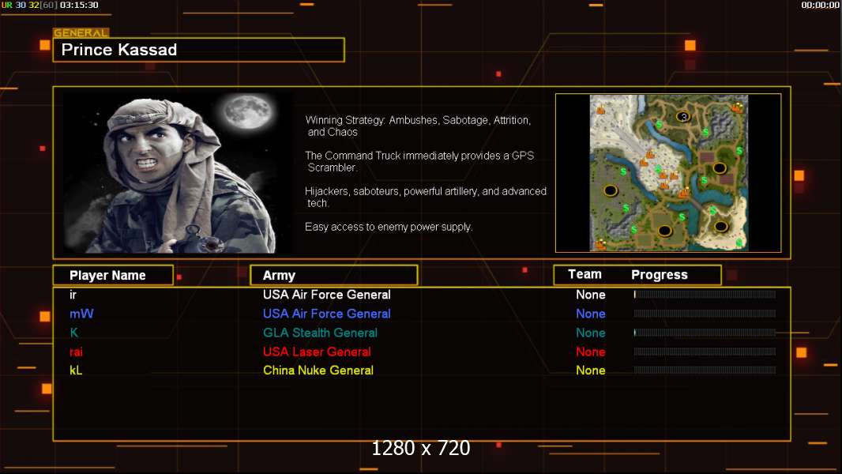Image resolution: width=842 pixels, height=474 pixels.
Task: Click the 'Command Truck' GPS Scrambler text
Action: pyautogui.click(x=419, y=162)
